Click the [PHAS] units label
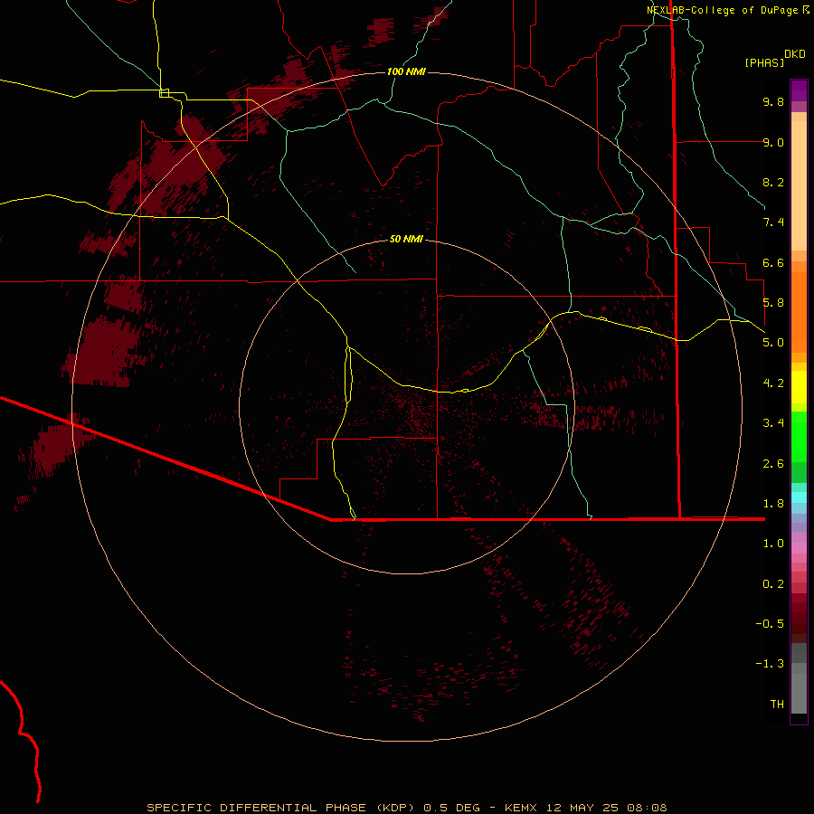The height and width of the screenshot is (814, 814). pyautogui.click(x=764, y=62)
